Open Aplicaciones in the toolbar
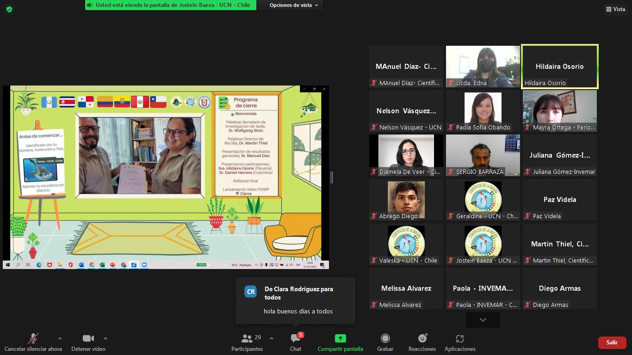This screenshot has width=632, height=355. tap(459, 342)
